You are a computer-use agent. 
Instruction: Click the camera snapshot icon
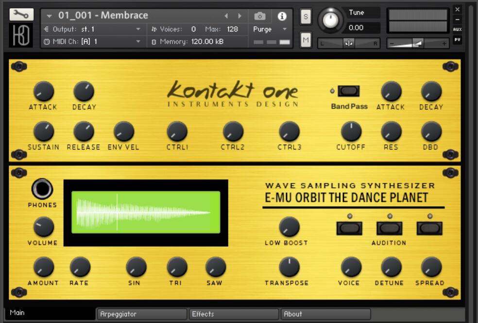point(260,16)
